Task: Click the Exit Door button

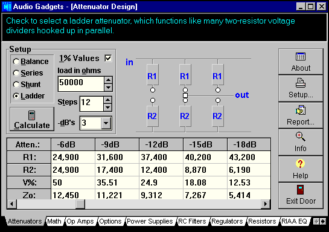Action: coord(301,196)
